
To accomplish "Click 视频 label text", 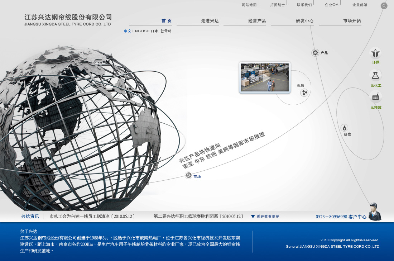I will (301, 85).
